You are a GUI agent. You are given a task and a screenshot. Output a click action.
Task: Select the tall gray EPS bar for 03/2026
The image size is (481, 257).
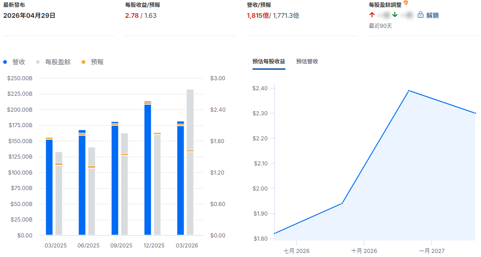pos(190,162)
